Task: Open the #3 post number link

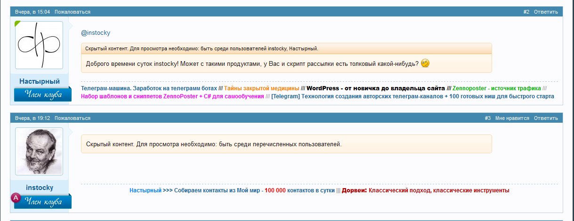Action: click(488, 118)
